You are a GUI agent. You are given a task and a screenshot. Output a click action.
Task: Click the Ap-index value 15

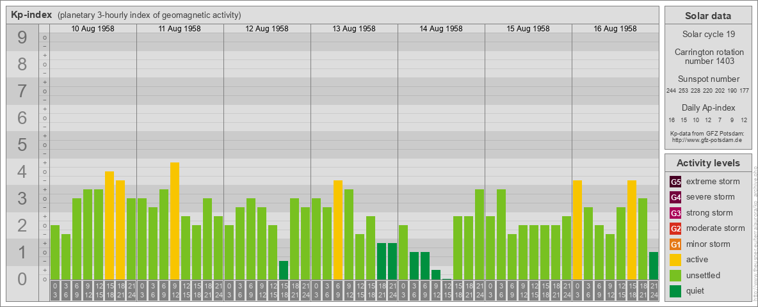684,120
